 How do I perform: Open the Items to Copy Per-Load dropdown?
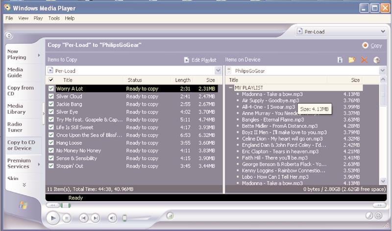[218, 71]
